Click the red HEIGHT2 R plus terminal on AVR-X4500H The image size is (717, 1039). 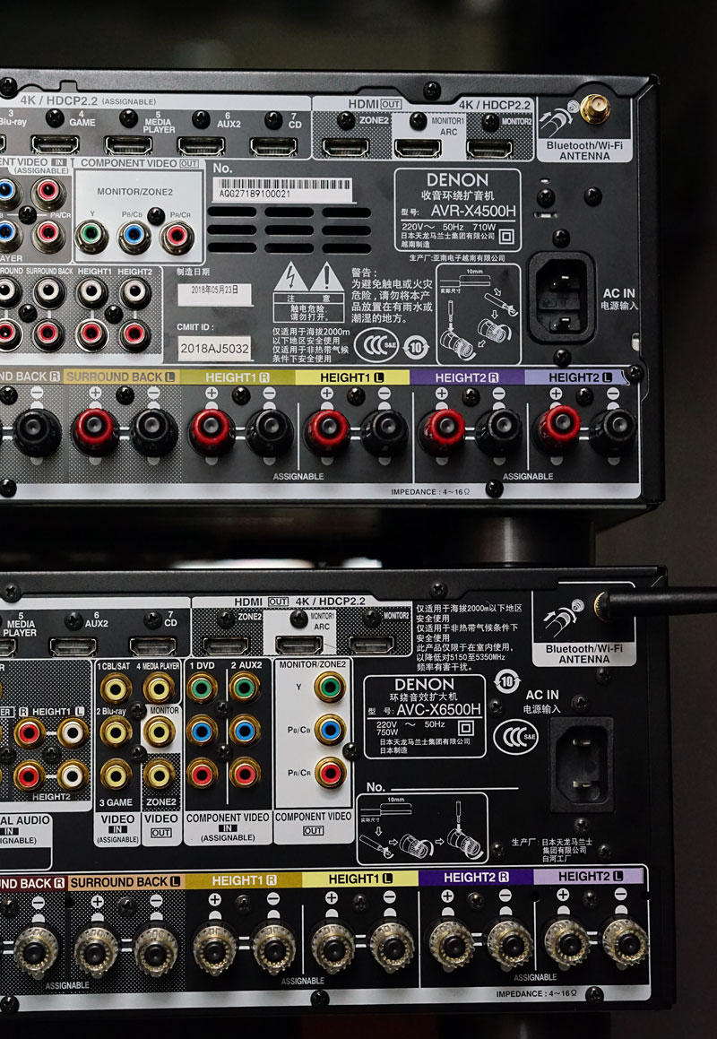tap(442, 432)
